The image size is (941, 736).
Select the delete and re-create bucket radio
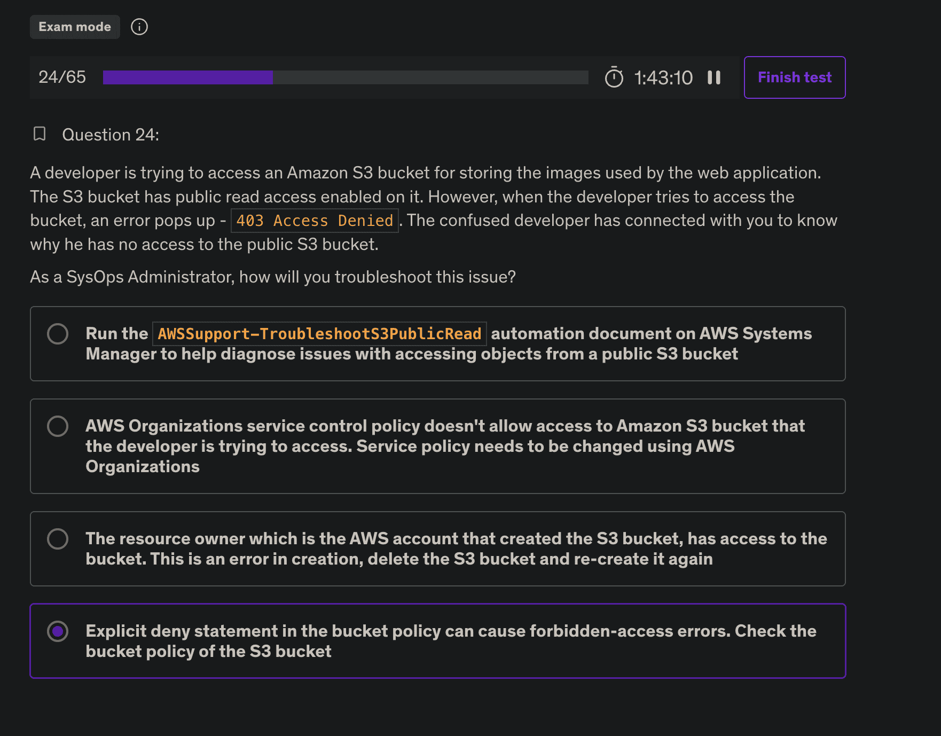pos(58,539)
